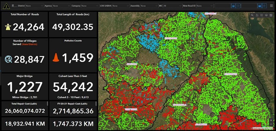Open the map legend list
This screenshot has height=131, width=276.
[262, 15]
